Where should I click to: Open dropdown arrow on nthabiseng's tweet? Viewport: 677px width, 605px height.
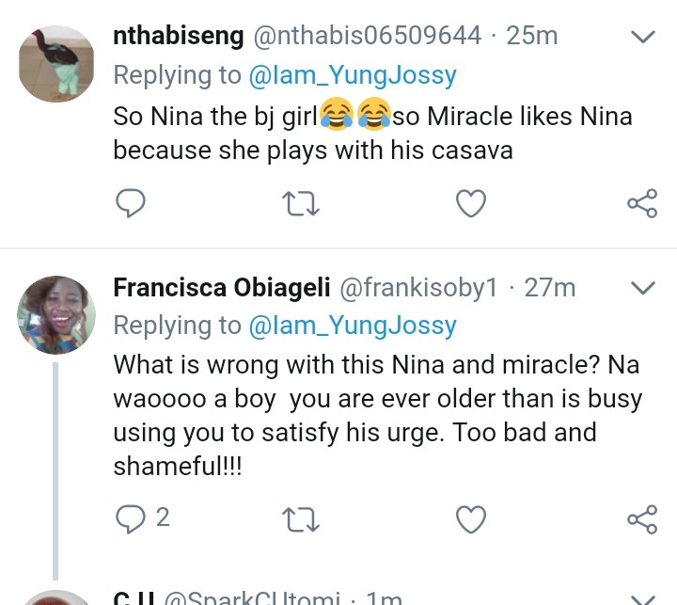[641, 38]
